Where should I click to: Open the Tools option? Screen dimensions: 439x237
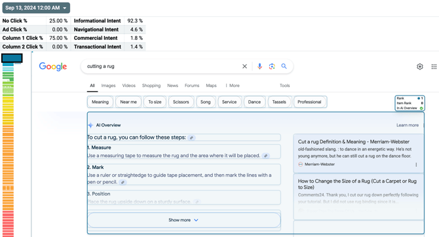click(x=284, y=86)
